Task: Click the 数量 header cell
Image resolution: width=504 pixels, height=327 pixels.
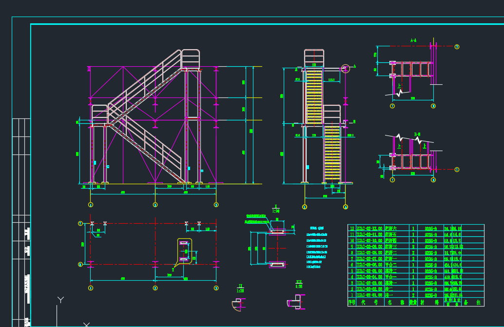Action: pyautogui.click(x=413, y=302)
